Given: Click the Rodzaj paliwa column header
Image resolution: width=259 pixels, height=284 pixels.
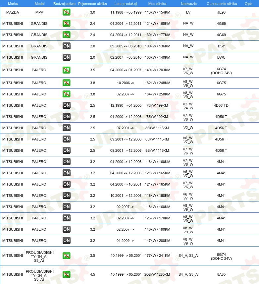Looking at the screenshot, I should coord(64,4).
